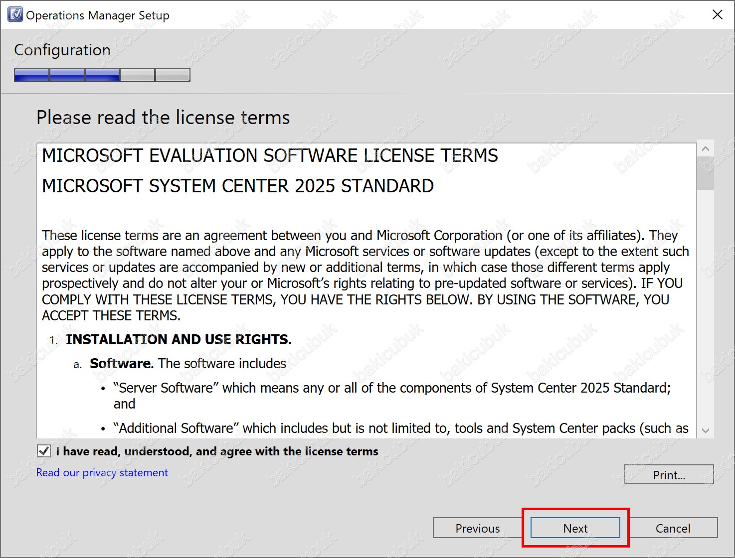Click the Print... button

pyautogui.click(x=669, y=475)
